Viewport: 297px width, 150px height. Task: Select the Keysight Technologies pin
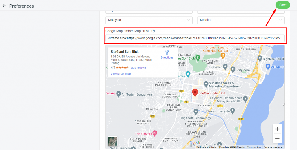[x=245, y=99]
